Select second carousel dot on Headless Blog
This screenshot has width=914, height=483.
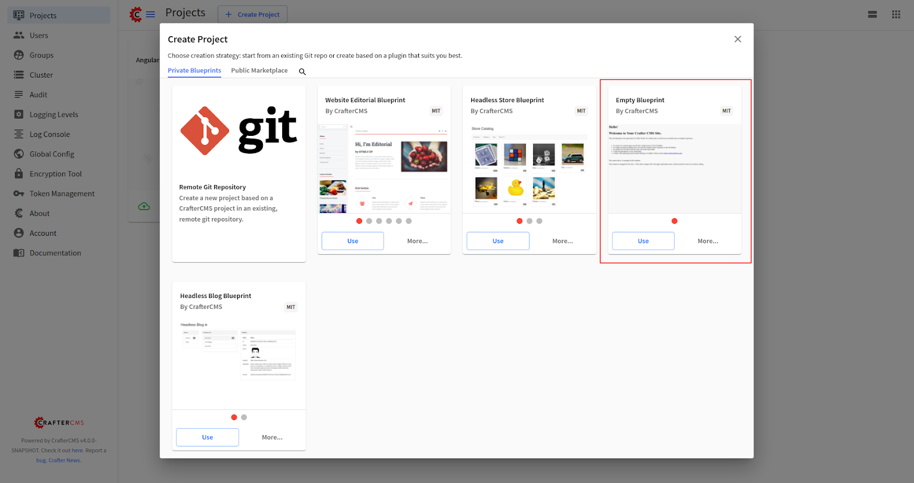point(244,417)
